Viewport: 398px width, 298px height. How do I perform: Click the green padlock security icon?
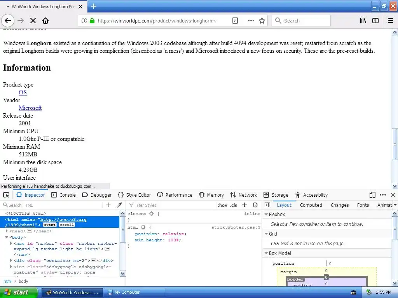click(92, 21)
